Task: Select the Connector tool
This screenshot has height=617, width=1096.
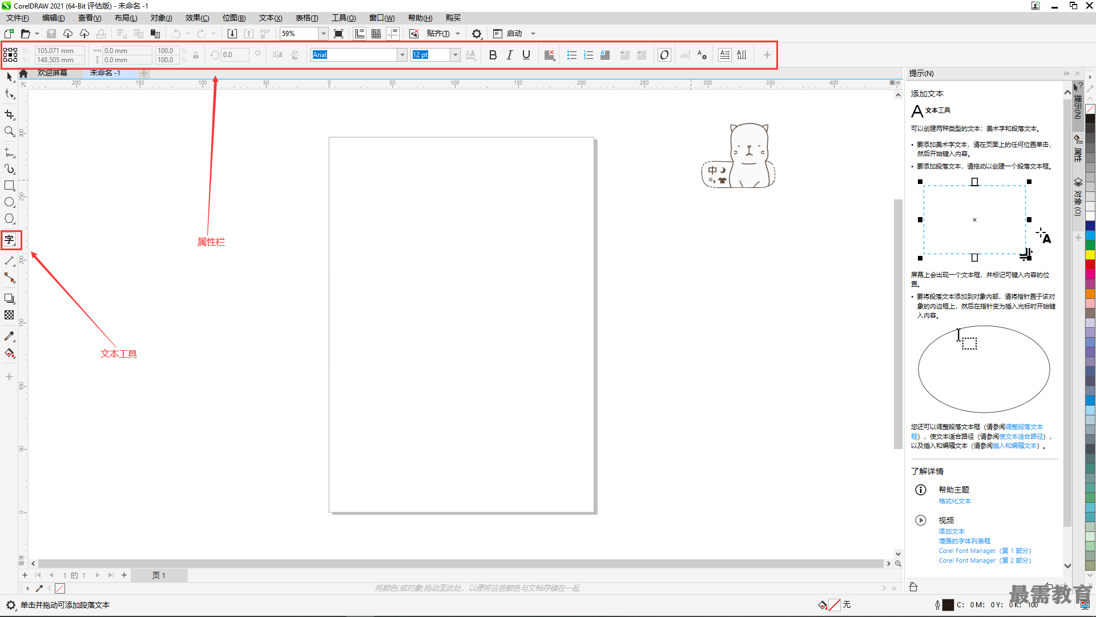Action: pyautogui.click(x=10, y=278)
